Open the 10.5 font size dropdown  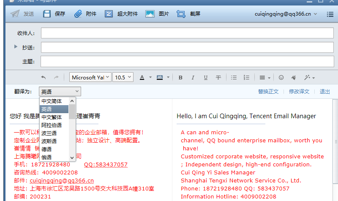point(123,77)
